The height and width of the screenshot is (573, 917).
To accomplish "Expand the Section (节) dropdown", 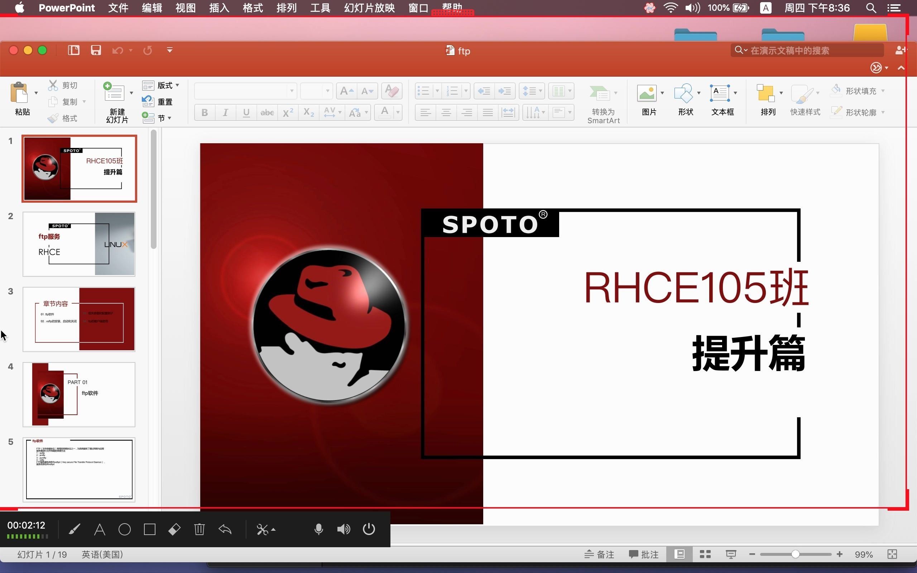I will (169, 118).
